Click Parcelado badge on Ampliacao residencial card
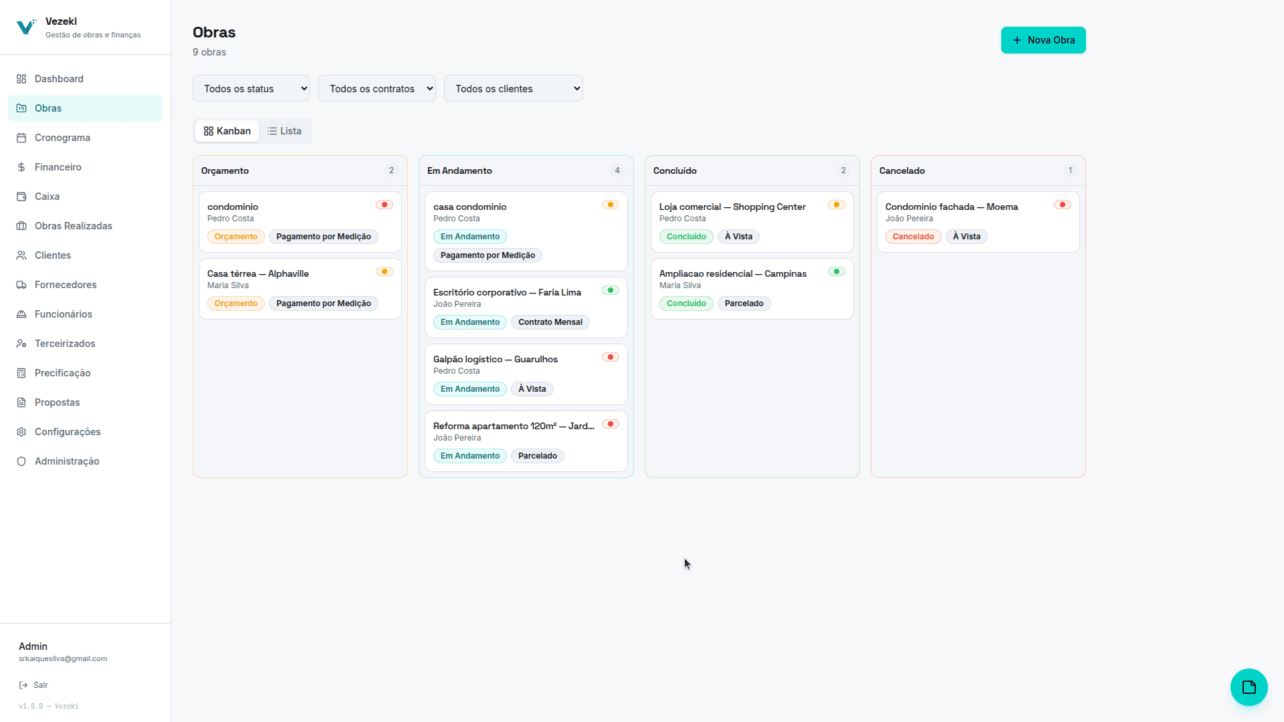Viewport: 1284px width, 722px height. (744, 304)
